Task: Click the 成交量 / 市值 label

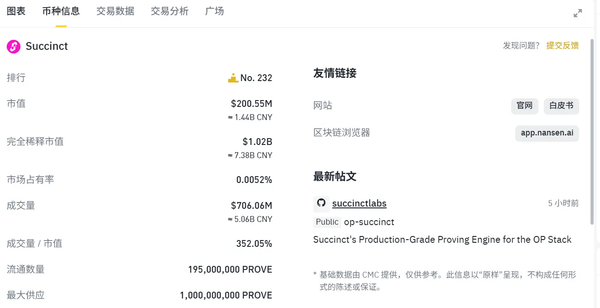Action: pos(34,243)
